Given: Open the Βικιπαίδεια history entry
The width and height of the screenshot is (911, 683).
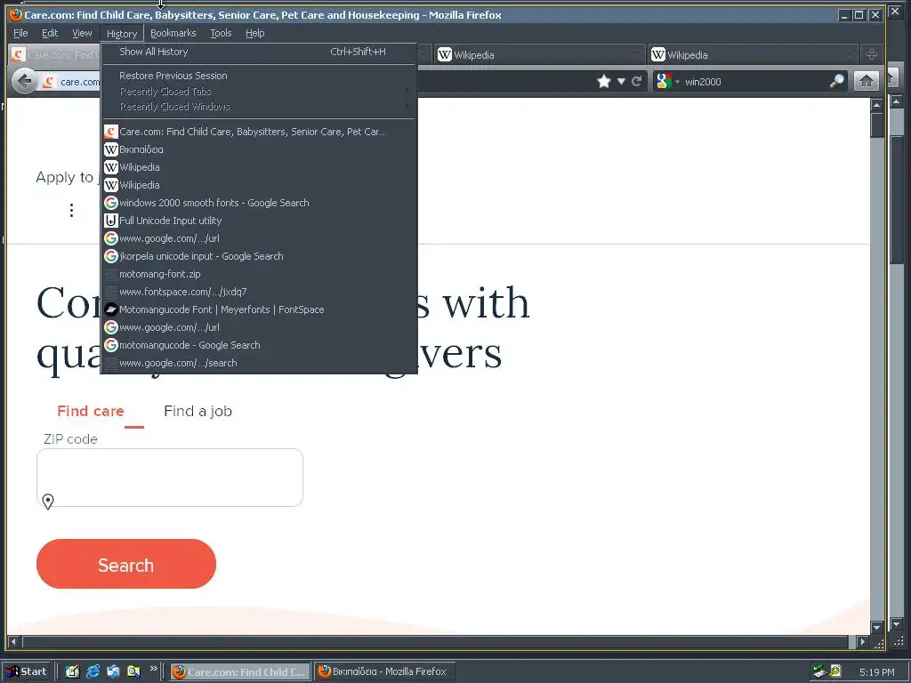Looking at the screenshot, I should pos(259,149).
